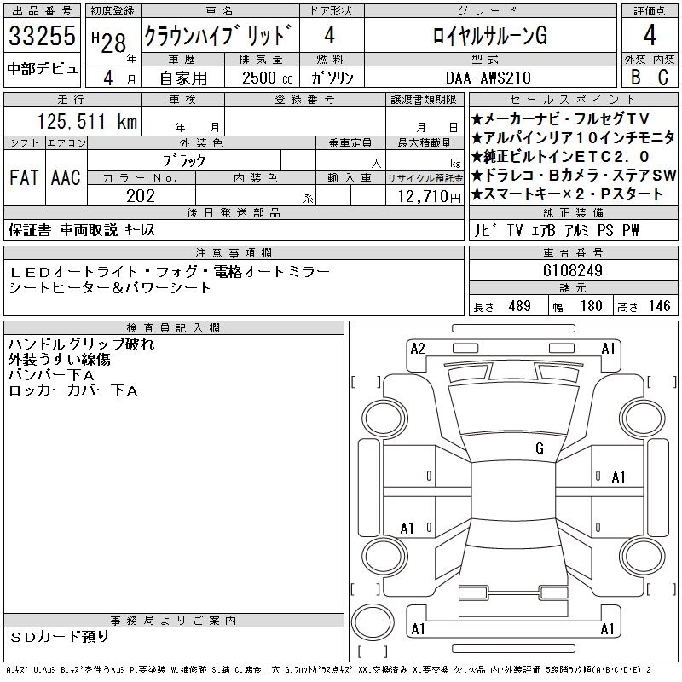
Task: Select the exterior grade B cell
Action: 635,76
